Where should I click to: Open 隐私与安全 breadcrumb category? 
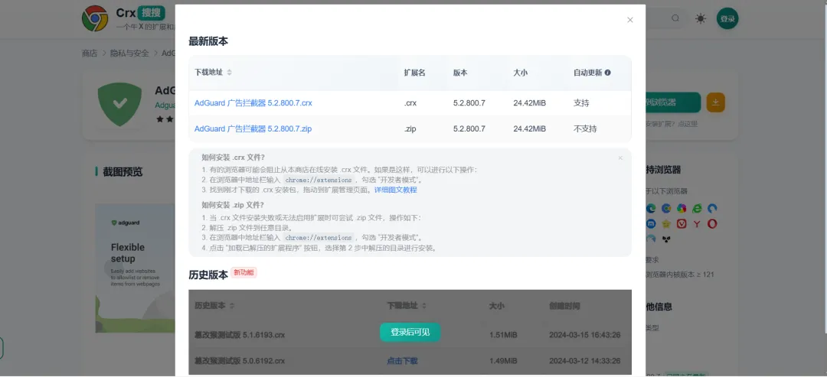[129, 54]
